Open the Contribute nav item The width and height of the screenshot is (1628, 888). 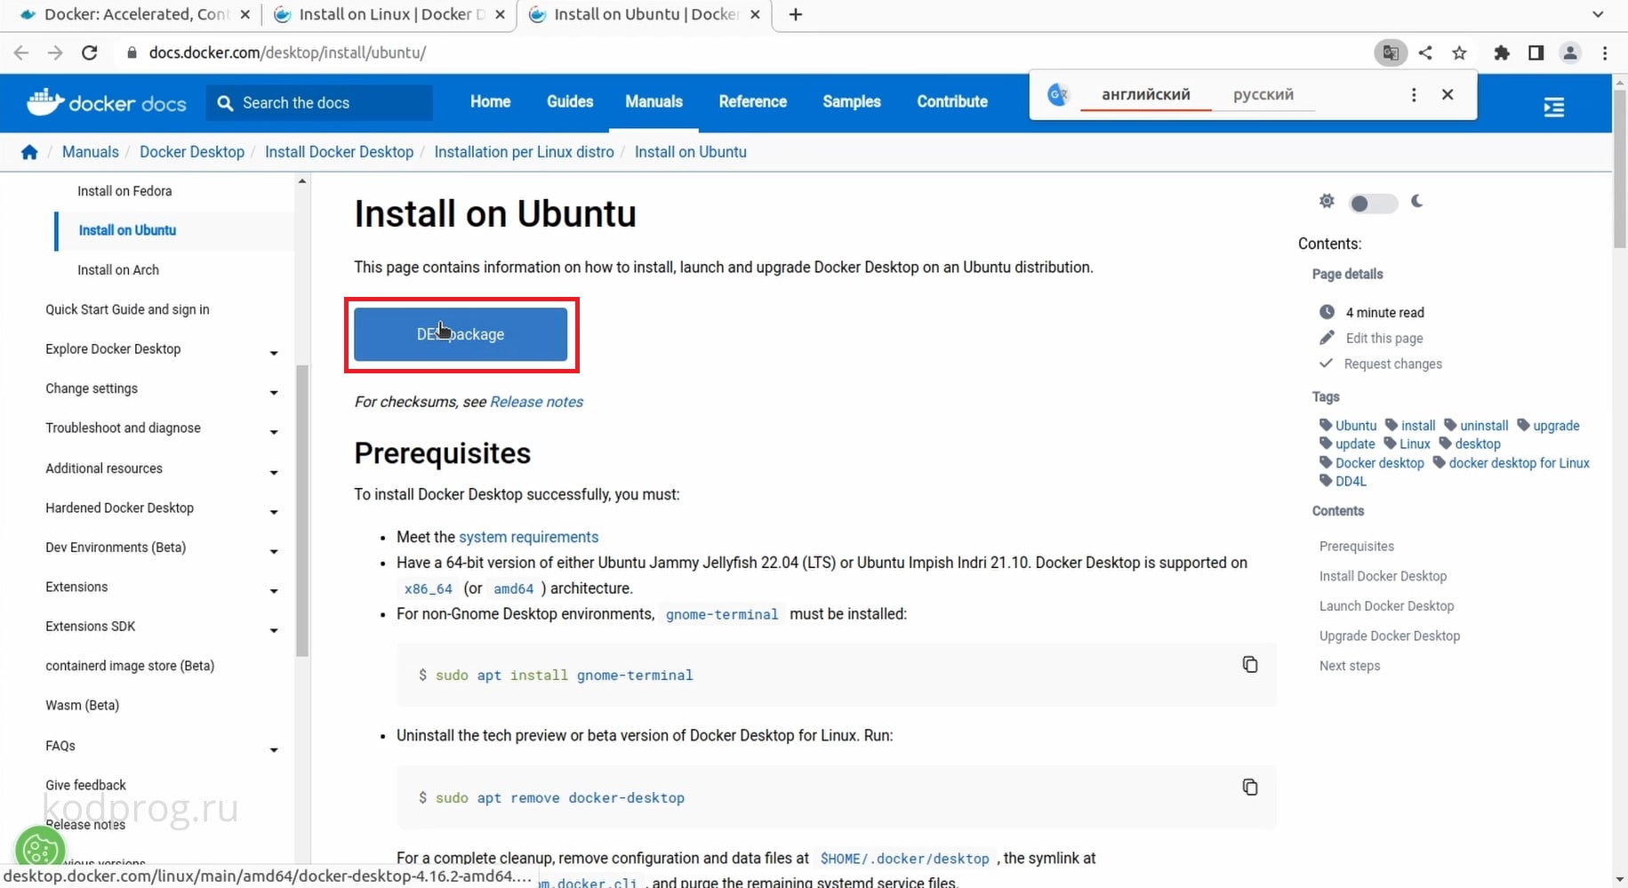point(952,101)
